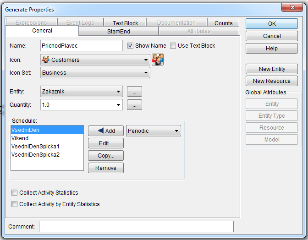Click Edit... for the selected schedule
Viewport: 308px width, 240px height.
pyautogui.click(x=106, y=143)
